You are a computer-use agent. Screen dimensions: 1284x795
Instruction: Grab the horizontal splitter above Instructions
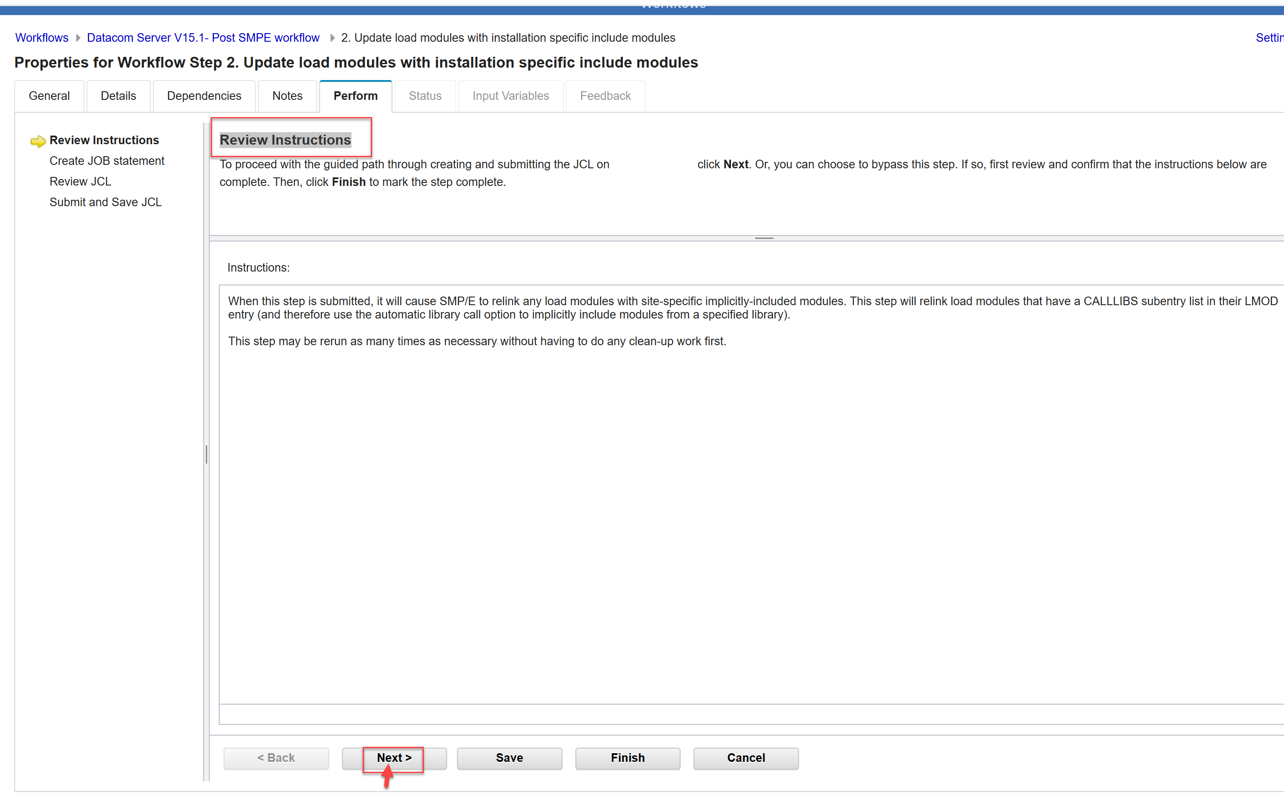763,238
